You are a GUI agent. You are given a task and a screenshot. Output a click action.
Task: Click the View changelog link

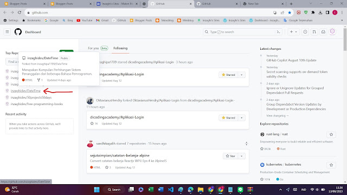(x=277, y=115)
